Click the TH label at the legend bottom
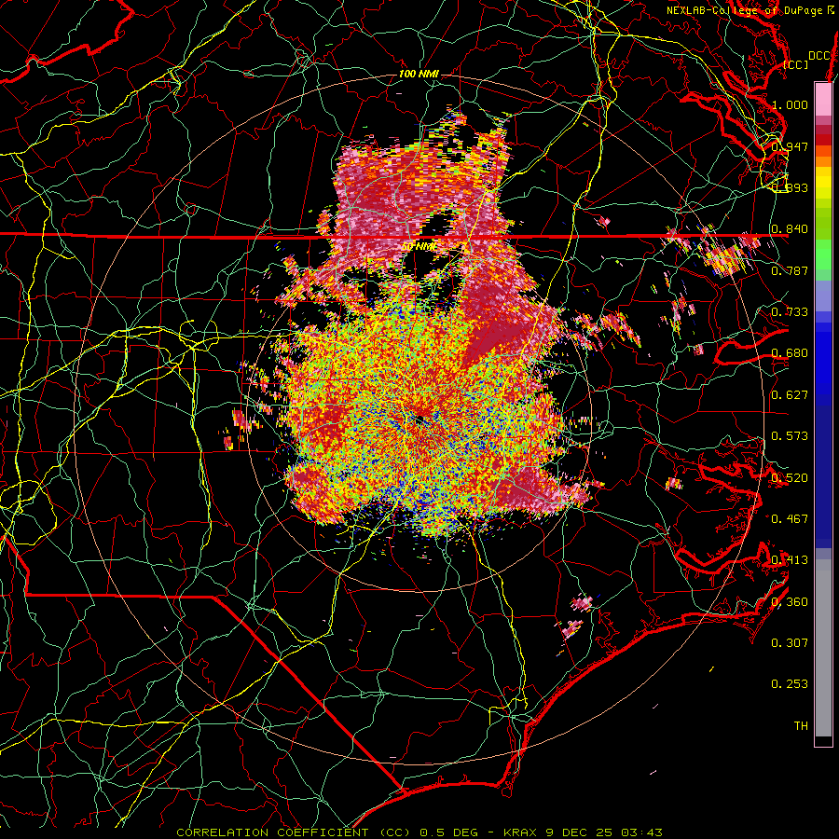839x839 pixels. point(801,726)
